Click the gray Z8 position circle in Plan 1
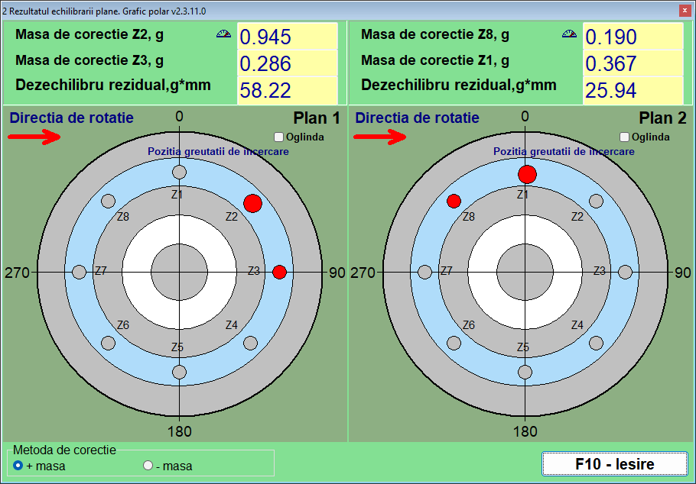This screenshot has height=484, width=696. coord(109,202)
